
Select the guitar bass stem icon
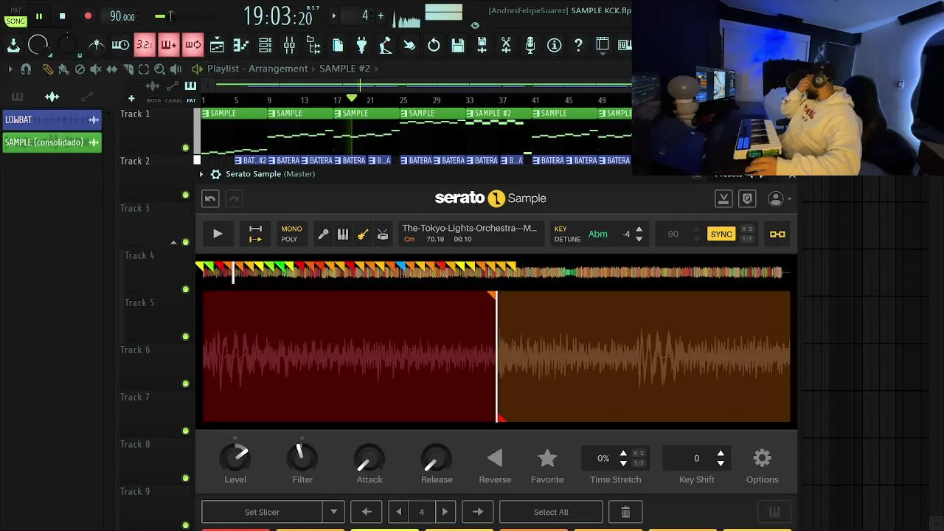point(363,235)
